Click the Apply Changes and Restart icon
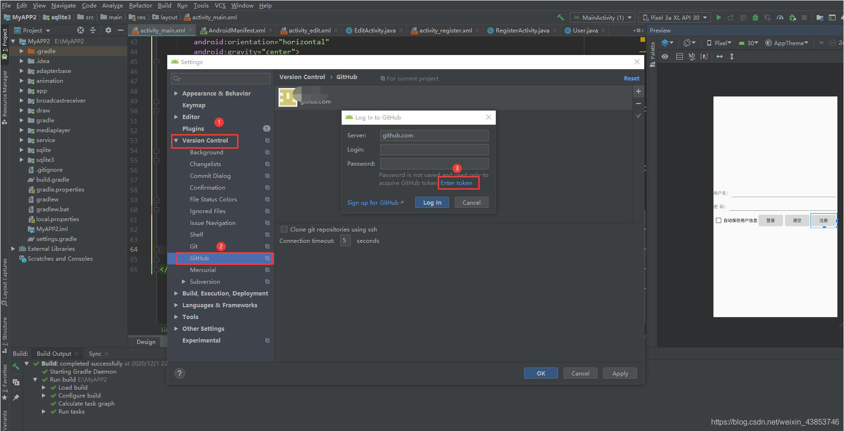This screenshot has height=431, width=844. point(731,17)
